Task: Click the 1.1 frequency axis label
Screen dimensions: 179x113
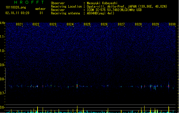Action: [x=2, y=37]
